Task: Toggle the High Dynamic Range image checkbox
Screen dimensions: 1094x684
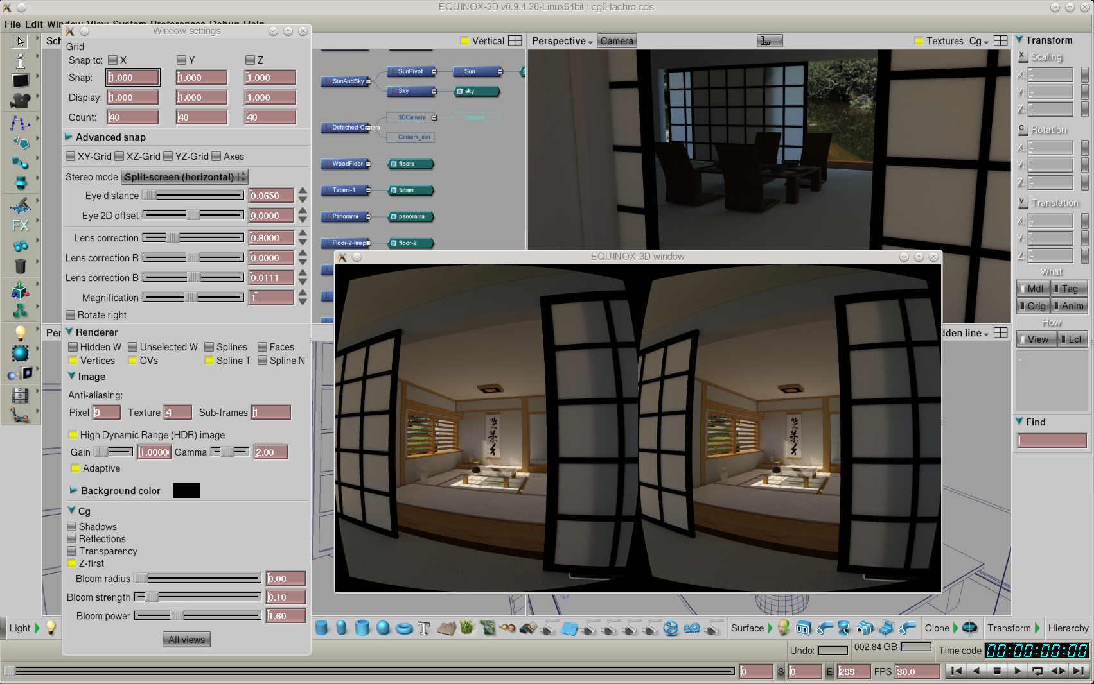Action: point(73,435)
